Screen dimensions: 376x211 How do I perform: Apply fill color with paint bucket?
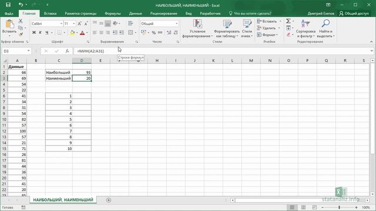click(x=72, y=33)
